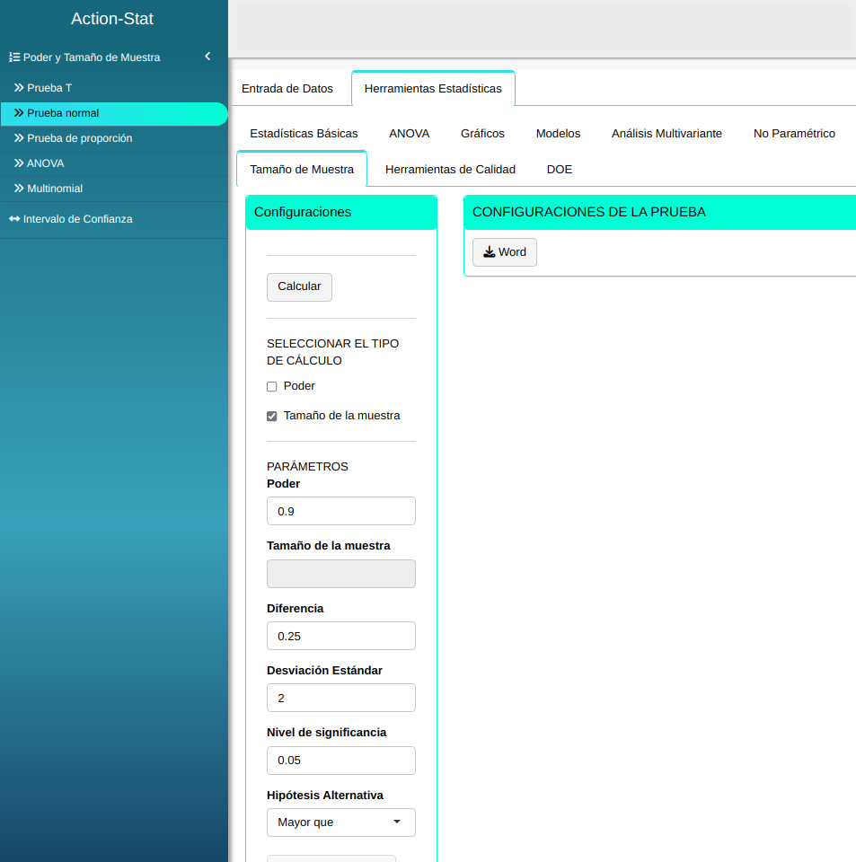Screen dimensions: 856x862
Task: Uncheck the Tamaño de la muestra checkbox
Action: tap(272, 417)
